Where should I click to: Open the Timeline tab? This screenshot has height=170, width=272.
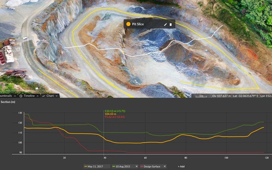(x=29, y=96)
